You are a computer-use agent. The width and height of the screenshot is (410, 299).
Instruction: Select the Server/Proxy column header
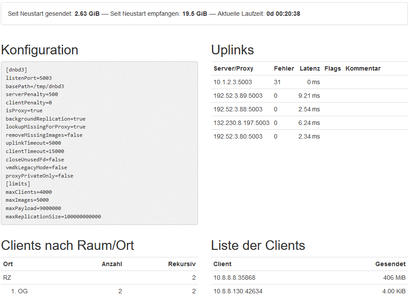tap(233, 68)
